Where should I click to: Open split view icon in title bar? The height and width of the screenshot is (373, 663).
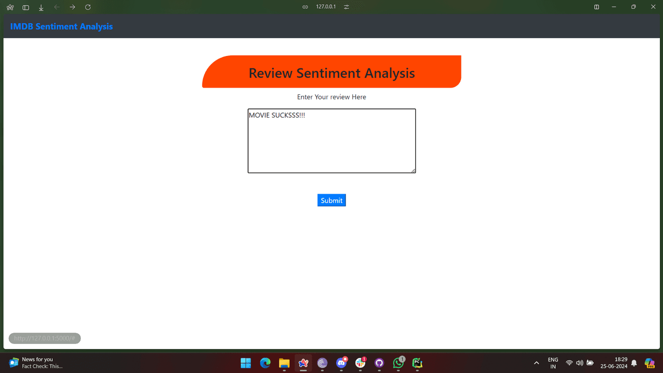coord(597,7)
